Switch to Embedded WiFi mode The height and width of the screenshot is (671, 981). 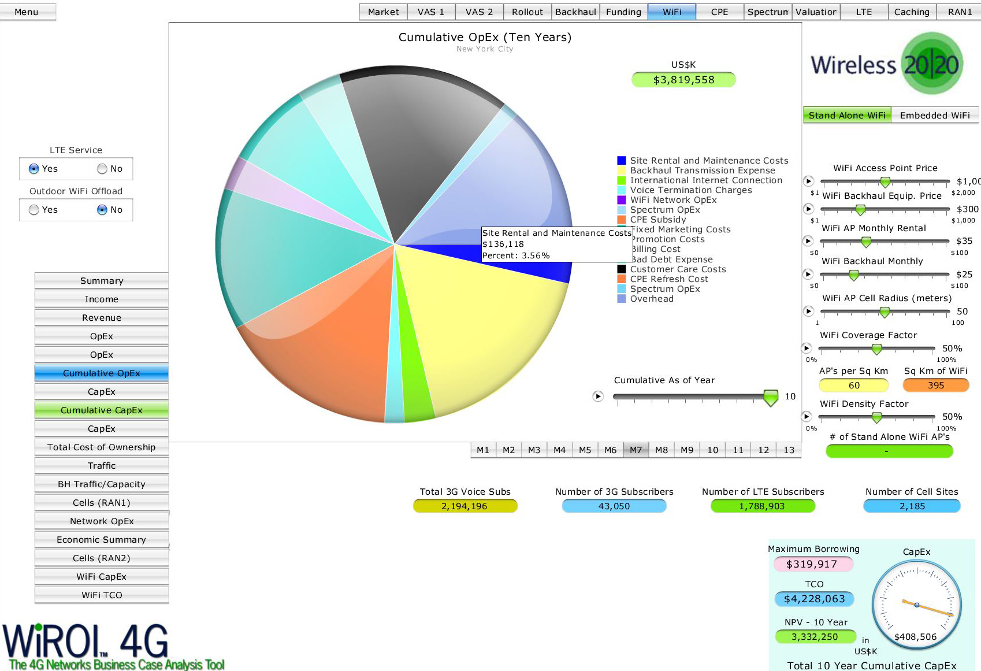(x=935, y=115)
